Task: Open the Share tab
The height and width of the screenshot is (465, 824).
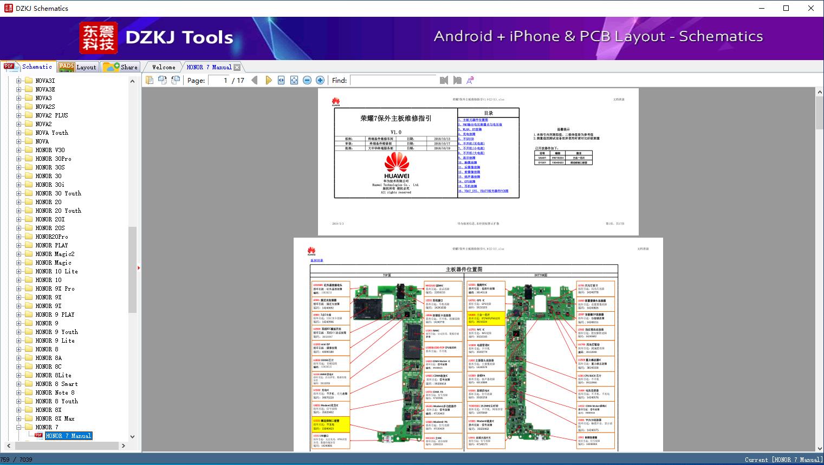Action: pos(120,67)
